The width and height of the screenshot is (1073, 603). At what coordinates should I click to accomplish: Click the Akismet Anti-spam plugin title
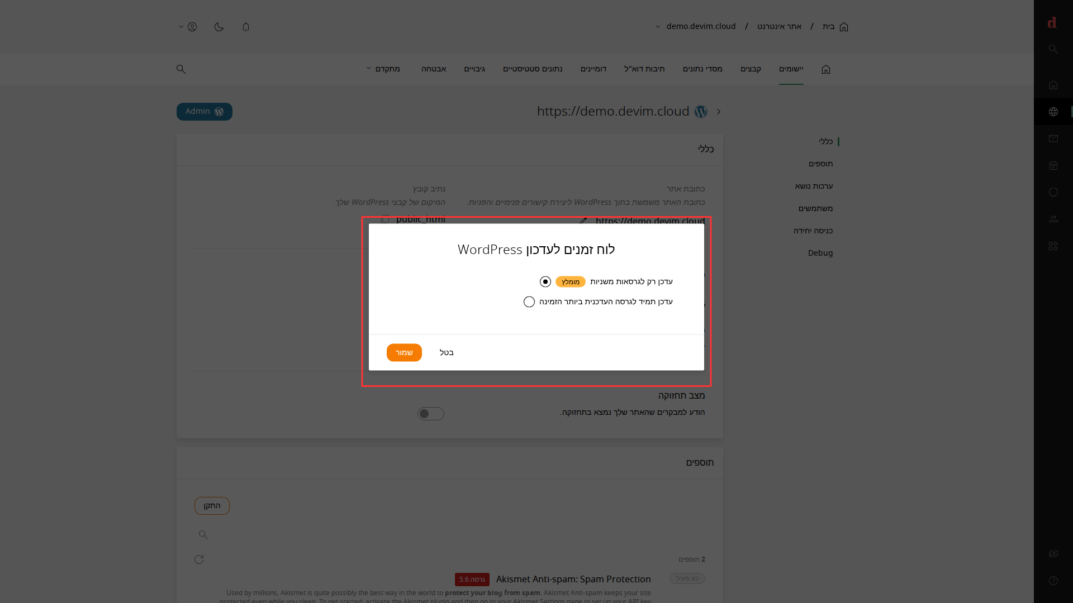573,580
